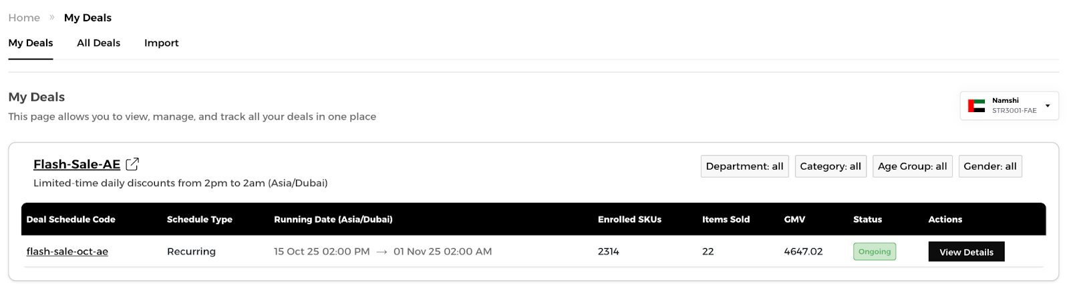
Task: Open the flash-sale-oct-ae schedule code link
Action: 67,252
